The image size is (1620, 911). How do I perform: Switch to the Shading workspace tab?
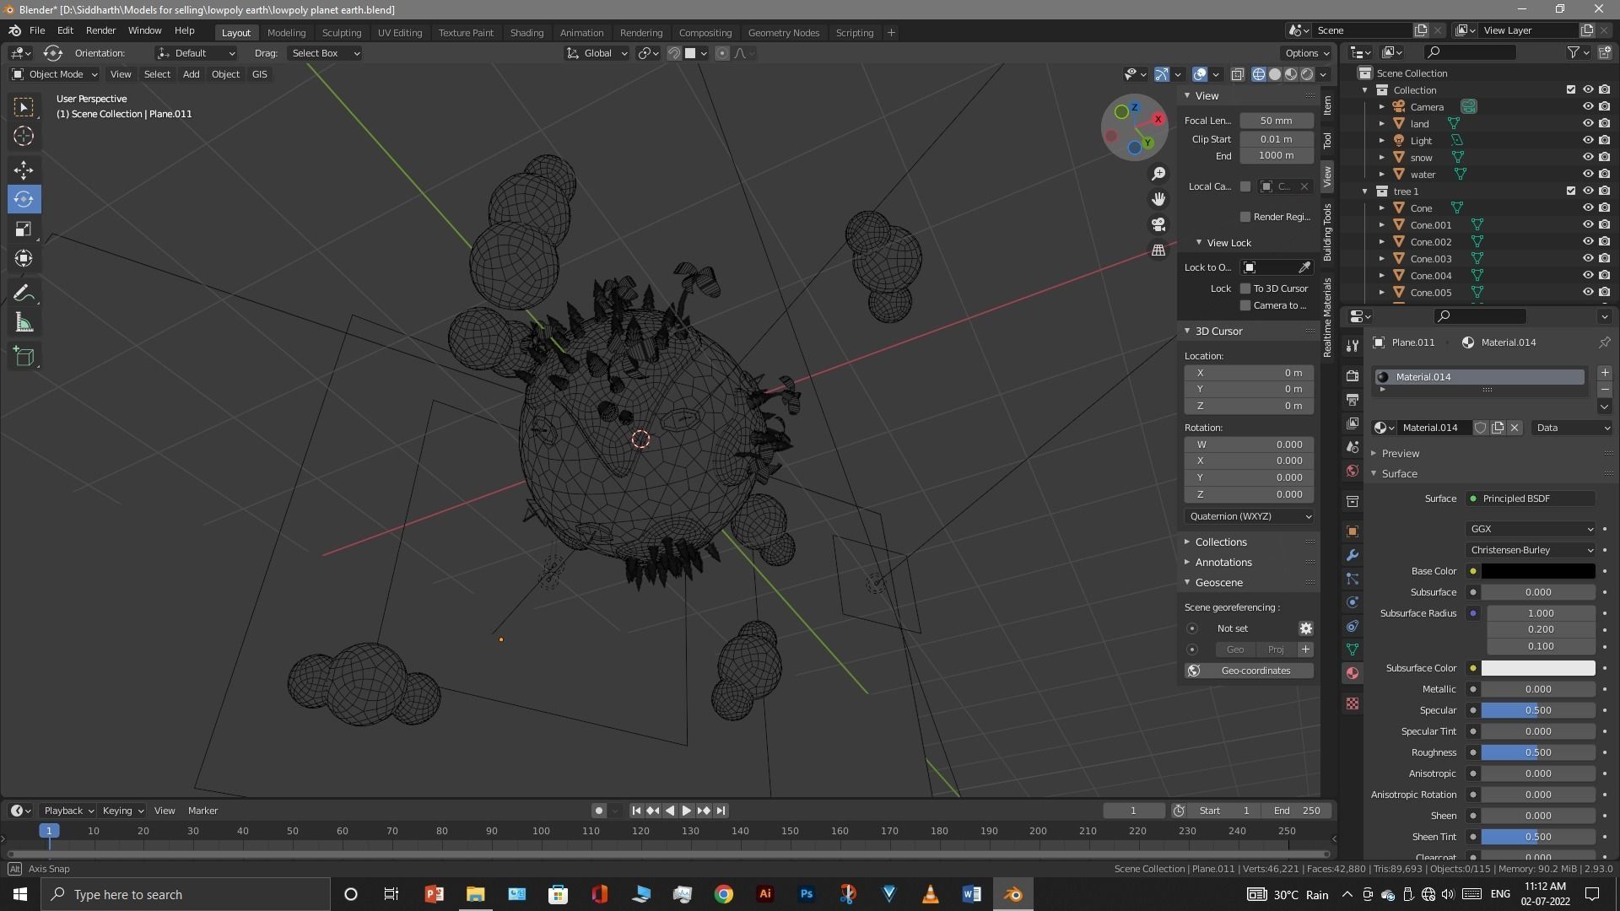click(526, 33)
